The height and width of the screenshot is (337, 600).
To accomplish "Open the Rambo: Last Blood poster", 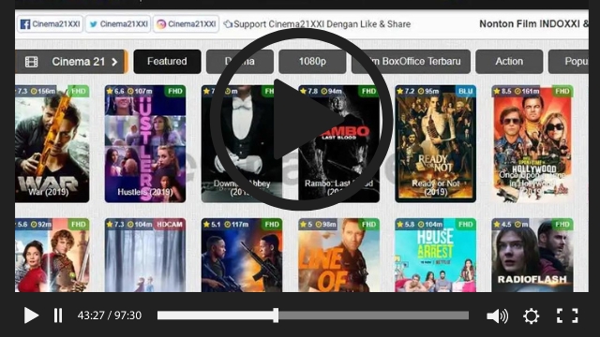I will (x=338, y=143).
